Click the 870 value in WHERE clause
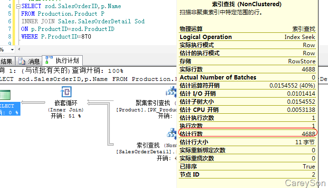Viewport: 328px width, 188px height. click(86, 37)
